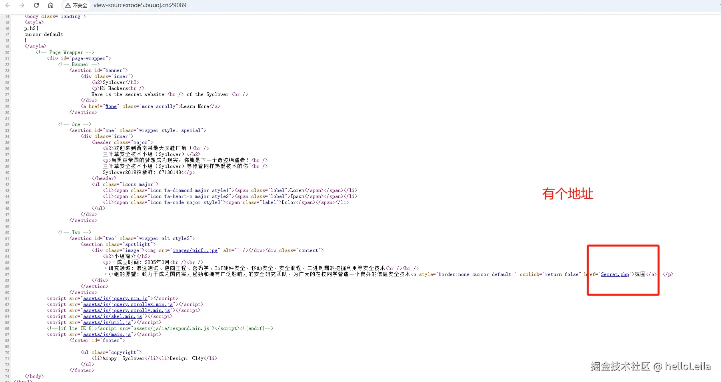Click the "<h2>Syclover</h2>" source line
This screenshot has width=721, height=382.
pos(115,82)
